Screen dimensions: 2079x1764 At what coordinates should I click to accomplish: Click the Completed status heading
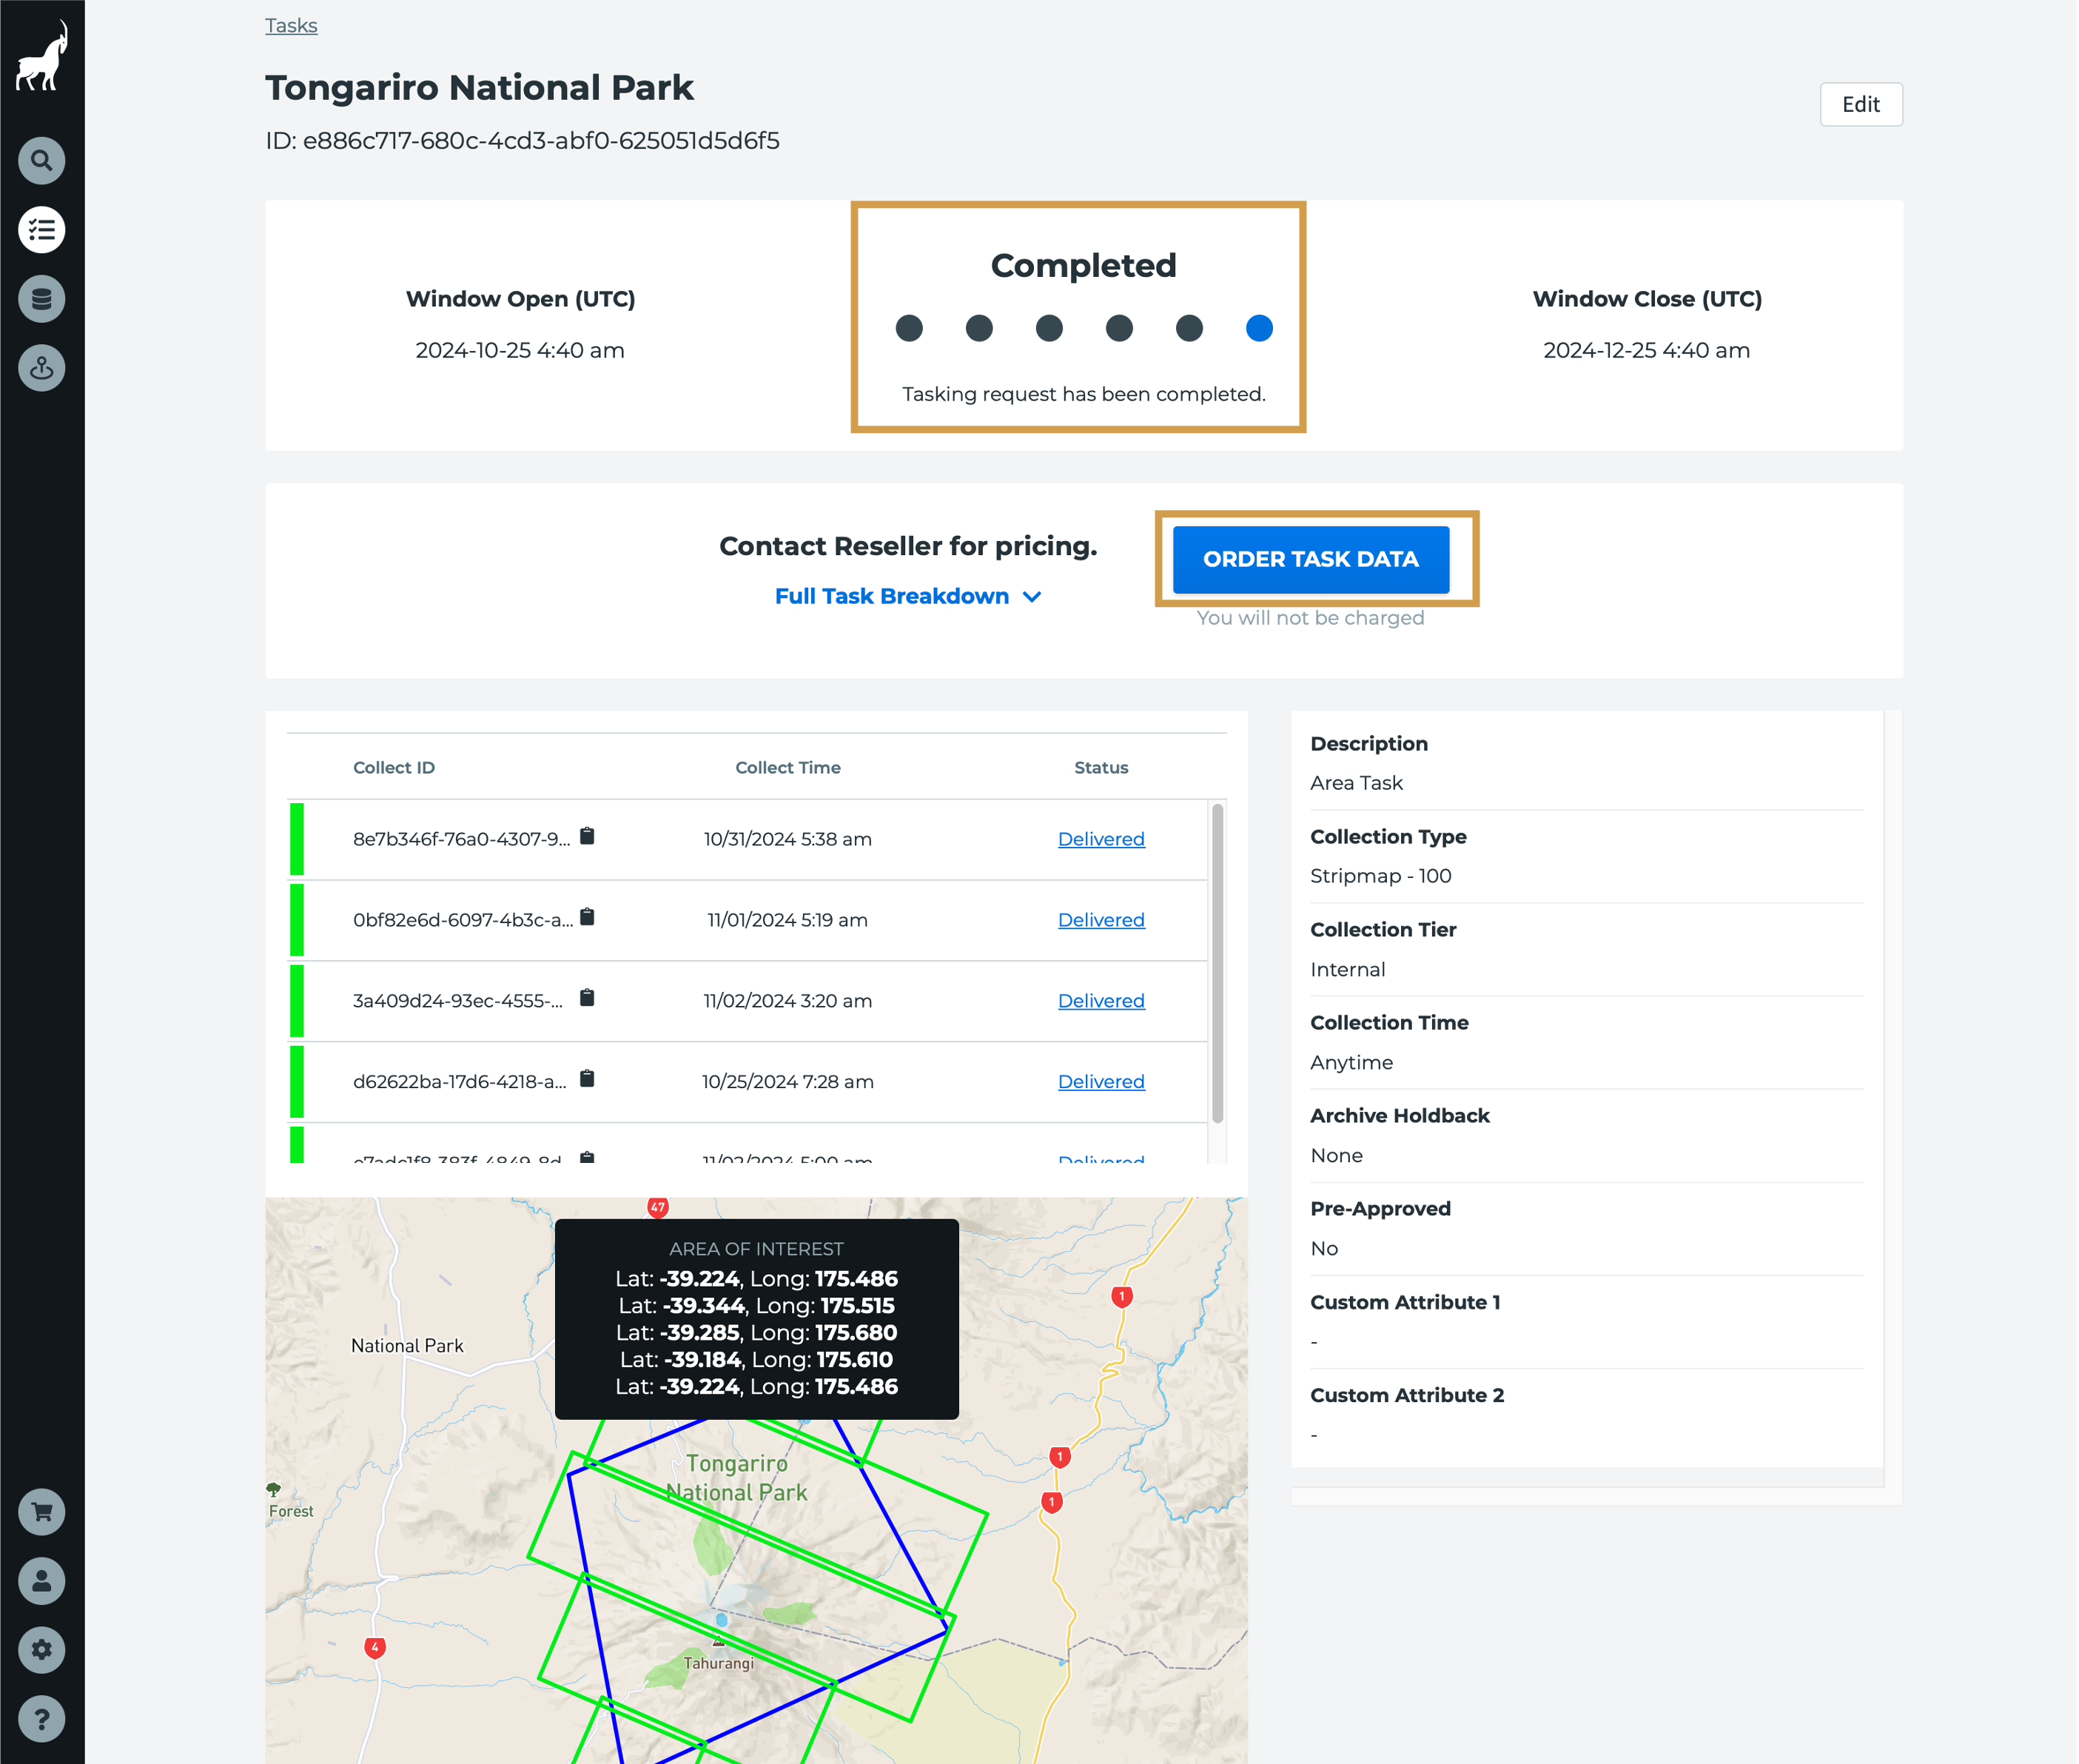(x=1084, y=266)
